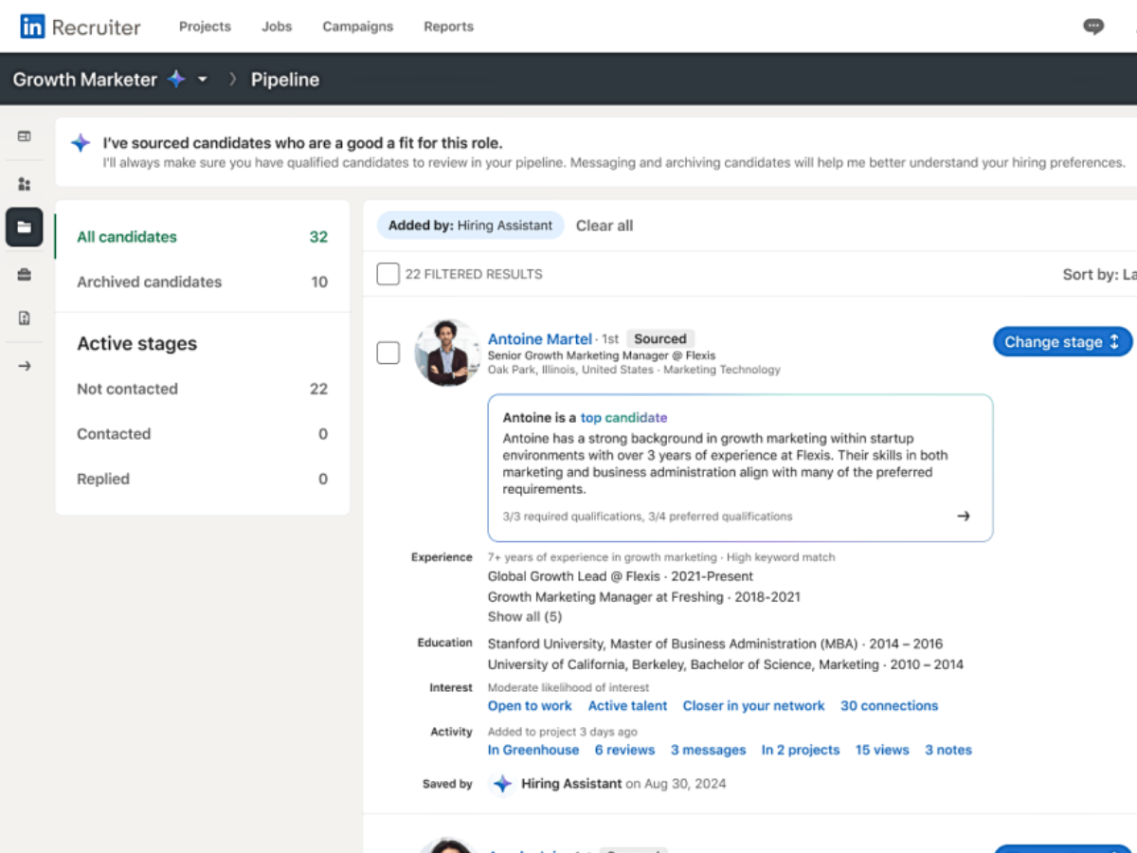Open Change stage dropdown for Antoine Martel

1063,342
